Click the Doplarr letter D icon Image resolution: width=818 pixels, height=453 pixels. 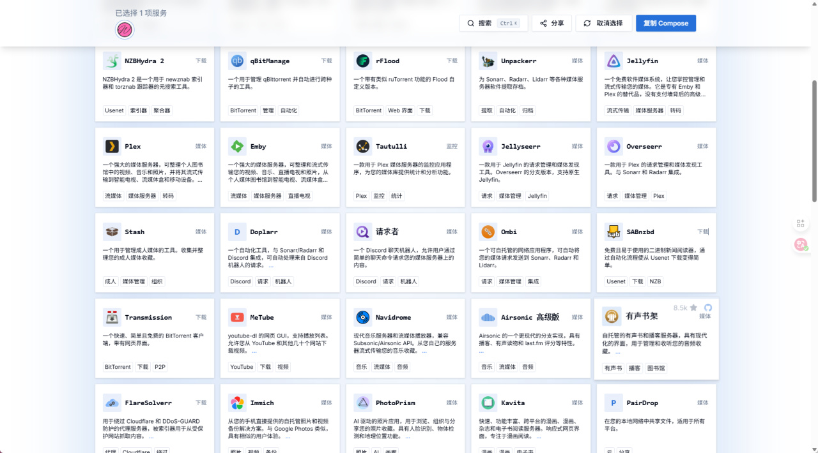pyautogui.click(x=237, y=232)
